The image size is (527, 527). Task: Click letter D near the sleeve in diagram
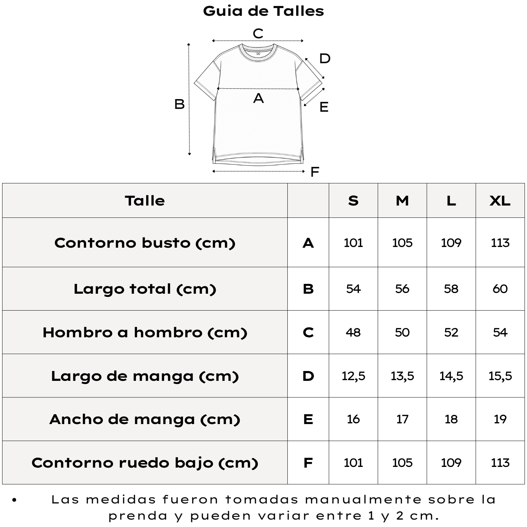pyautogui.click(x=325, y=58)
